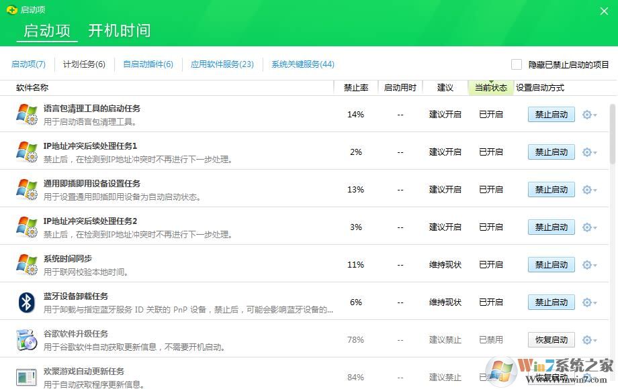
Task: Select the 语言包清理工具 application icon
Action: click(27, 114)
